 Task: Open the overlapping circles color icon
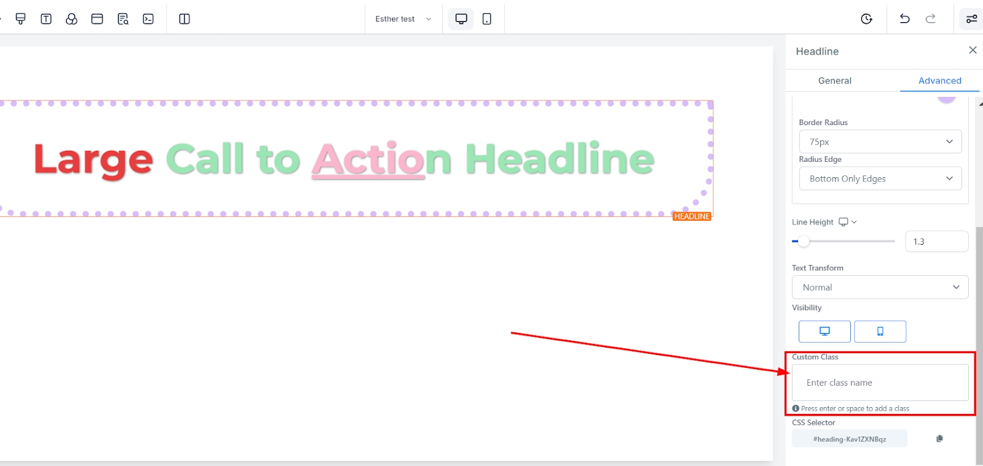pyautogui.click(x=71, y=19)
